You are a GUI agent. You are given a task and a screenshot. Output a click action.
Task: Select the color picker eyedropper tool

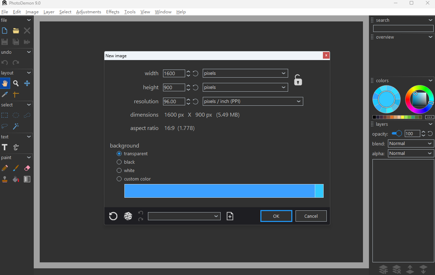(x=5, y=94)
